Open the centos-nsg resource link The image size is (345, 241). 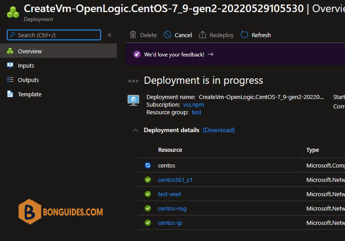coord(172,208)
